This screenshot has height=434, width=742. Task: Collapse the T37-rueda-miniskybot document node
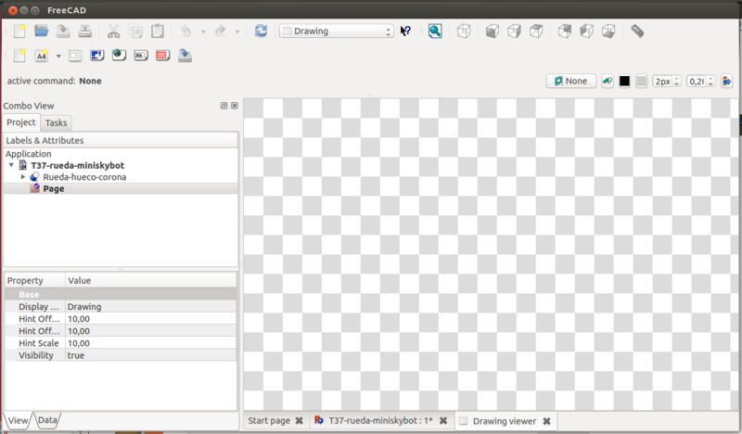[11, 165]
